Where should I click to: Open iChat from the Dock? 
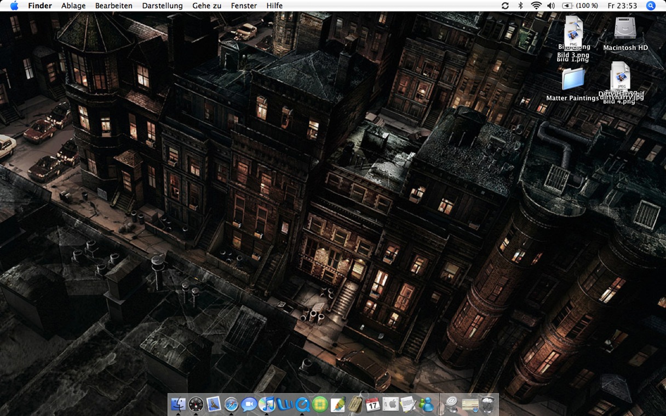coord(249,404)
